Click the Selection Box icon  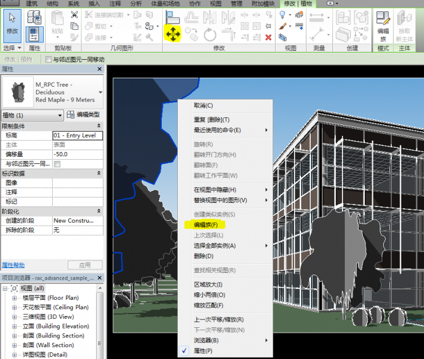pyautogui.click(x=283, y=38)
